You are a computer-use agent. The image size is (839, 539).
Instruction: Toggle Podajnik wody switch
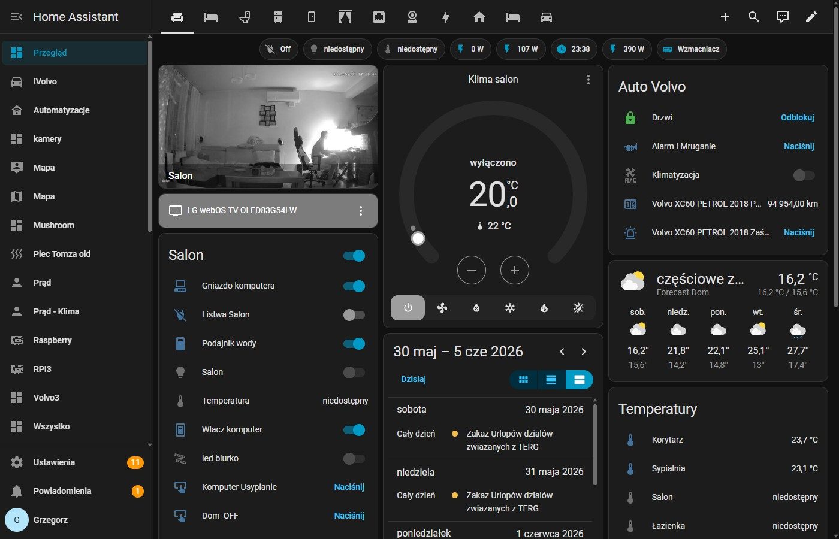354,344
